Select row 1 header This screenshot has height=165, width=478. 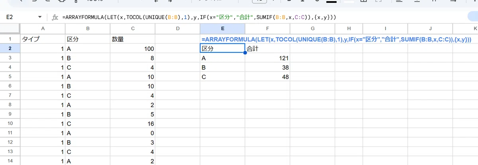click(10, 39)
